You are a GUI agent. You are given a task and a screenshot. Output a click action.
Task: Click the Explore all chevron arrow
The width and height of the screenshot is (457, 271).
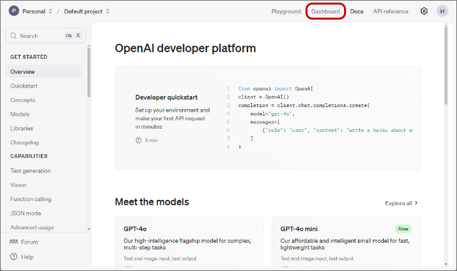click(416, 203)
